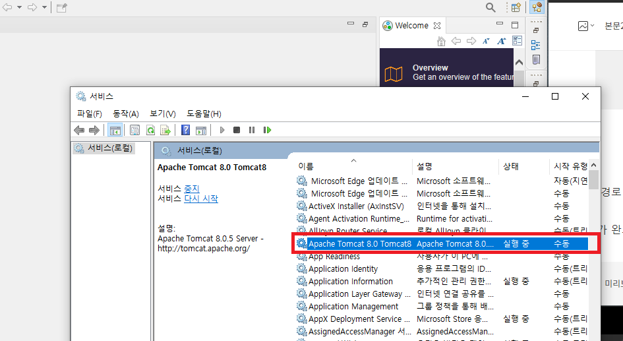Click the Refresh icon in Services toolbar
Screen dimensions: 623x341
coord(150,130)
